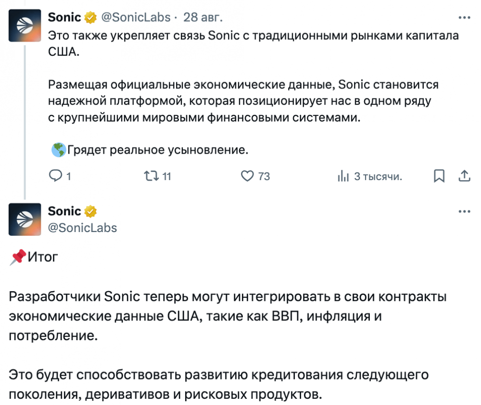Click the 28 авг. timestamp
The image size is (481, 405).
click(203, 18)
